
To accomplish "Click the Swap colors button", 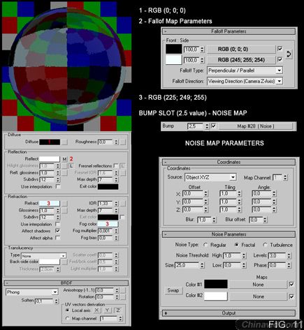I will [x=173, y=290].
